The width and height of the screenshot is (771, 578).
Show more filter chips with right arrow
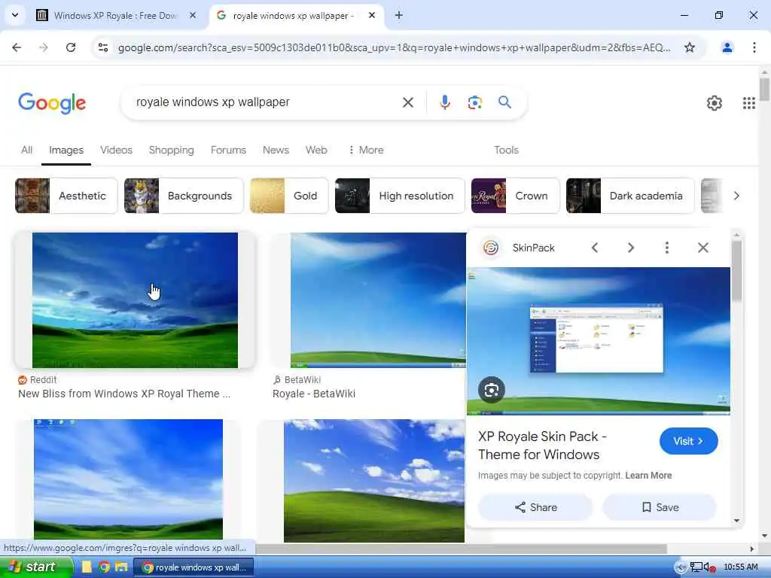click(x=736, y=196)
